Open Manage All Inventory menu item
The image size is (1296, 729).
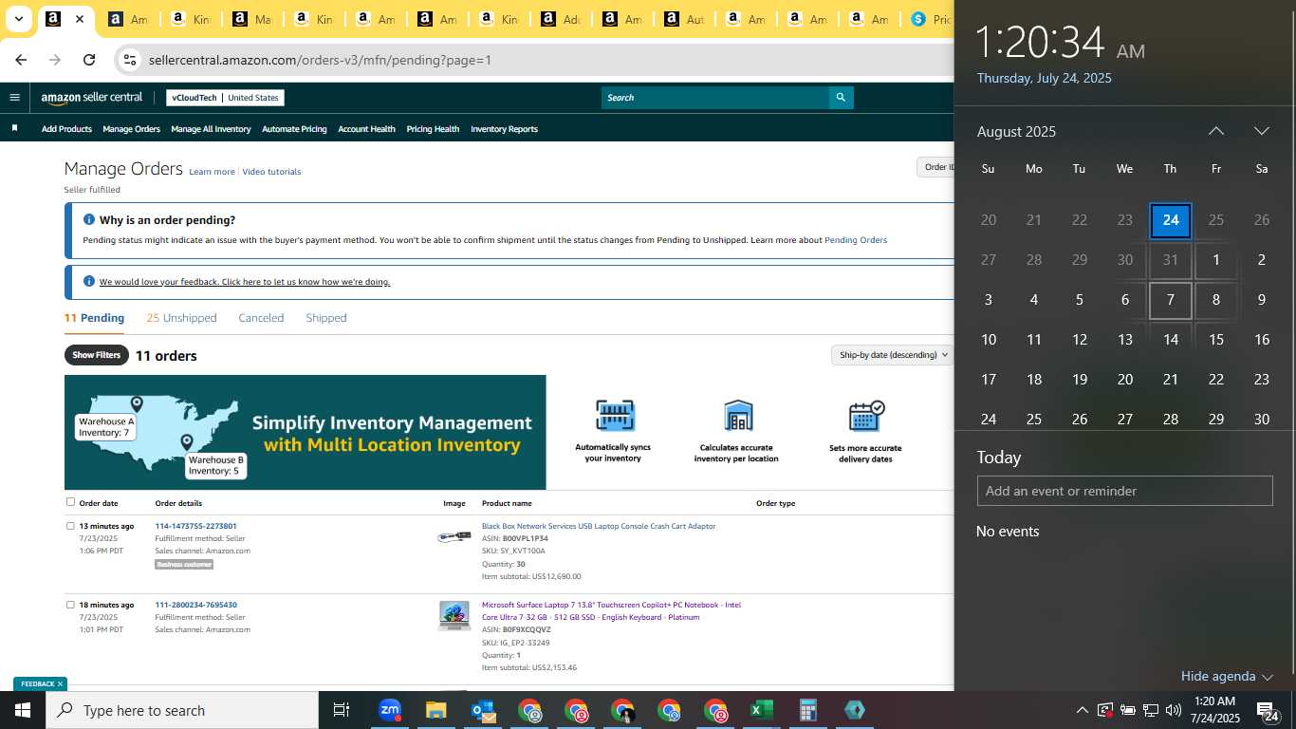(x=211, y=129)
